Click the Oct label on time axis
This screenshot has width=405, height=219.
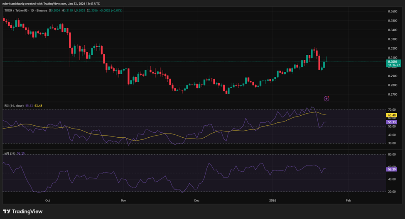coord(48,200)
